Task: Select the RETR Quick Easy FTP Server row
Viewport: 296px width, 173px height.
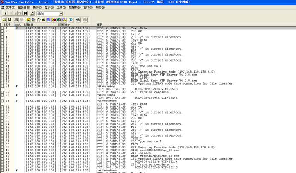Action: coord(148,80)
